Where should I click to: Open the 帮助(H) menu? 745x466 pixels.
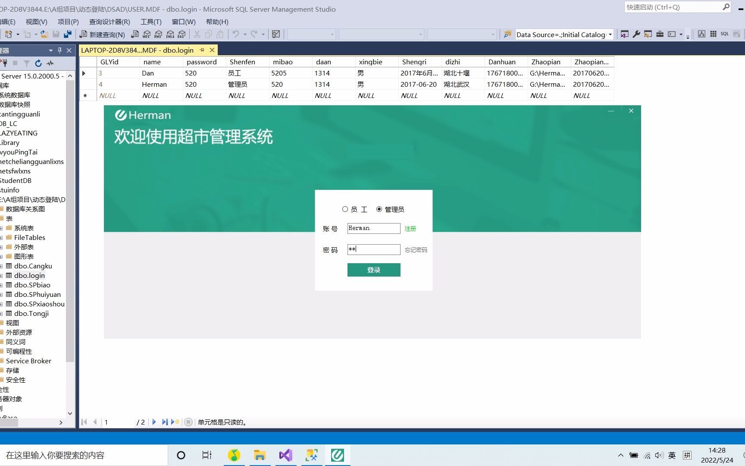(217, 22)
